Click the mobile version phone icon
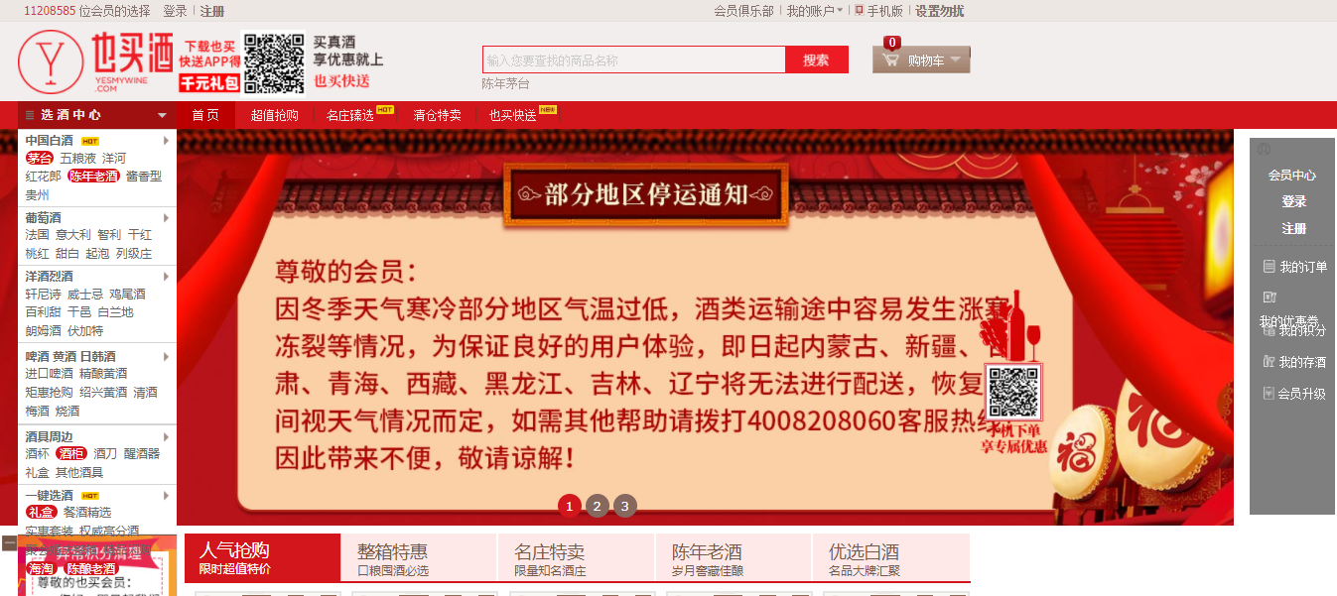Viewport: 1337px width, 596px height. pyautogui.click(x=860, y=11)
